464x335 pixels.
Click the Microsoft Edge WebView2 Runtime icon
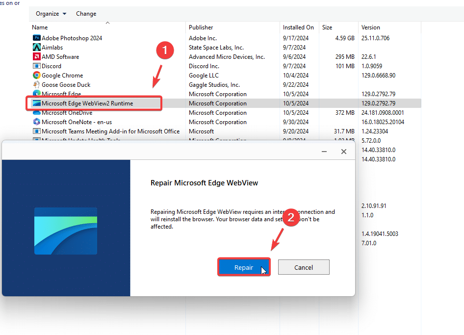(37, 103)
